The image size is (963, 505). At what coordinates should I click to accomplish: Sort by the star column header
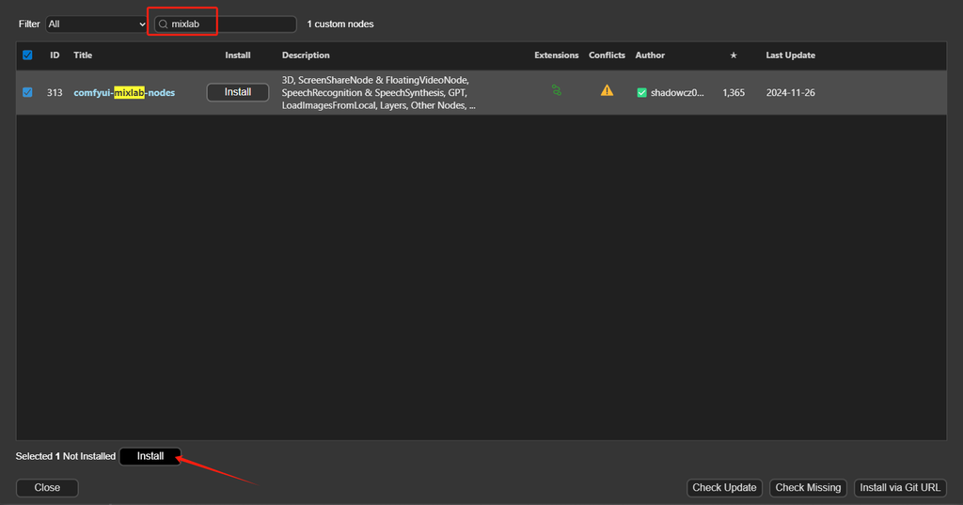734,55
